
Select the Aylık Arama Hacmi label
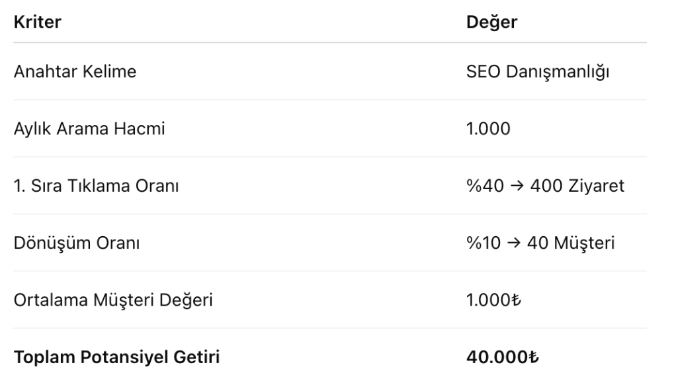coord(89,128)
